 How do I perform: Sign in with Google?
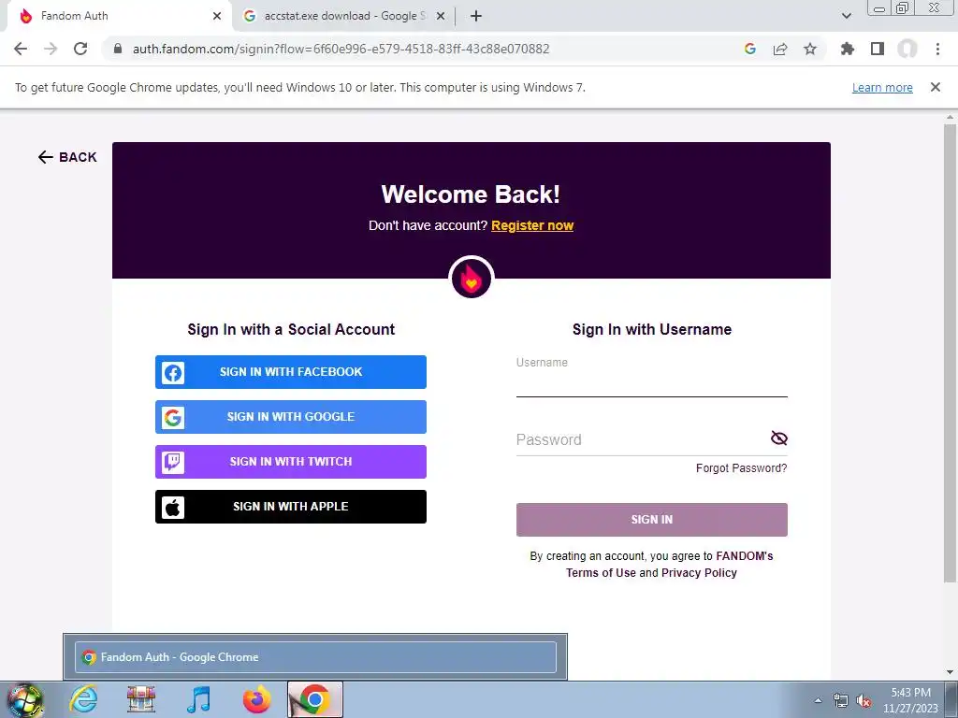[x=291, y=417]
